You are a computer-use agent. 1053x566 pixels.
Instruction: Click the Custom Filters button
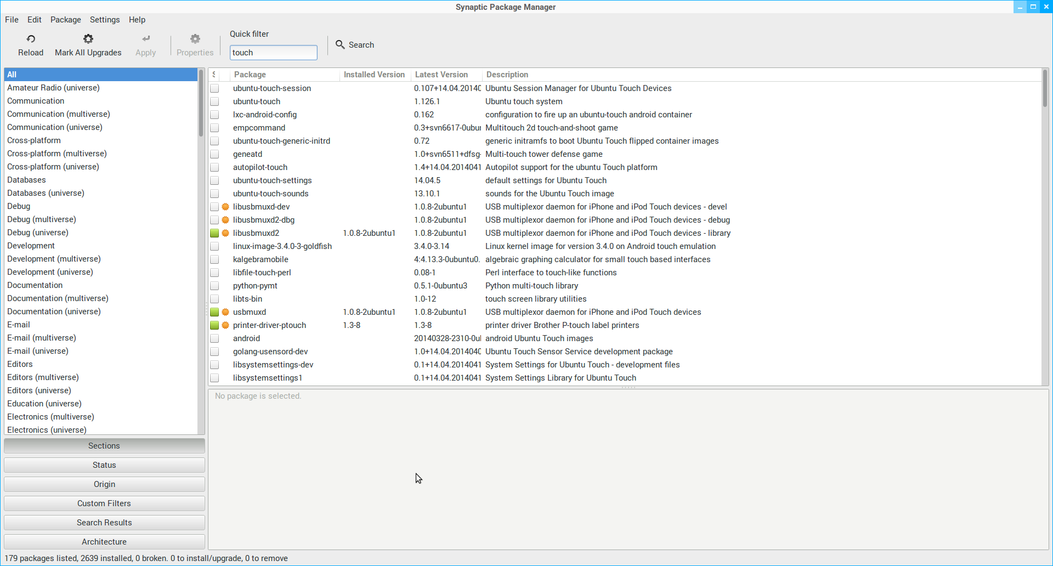104,503
